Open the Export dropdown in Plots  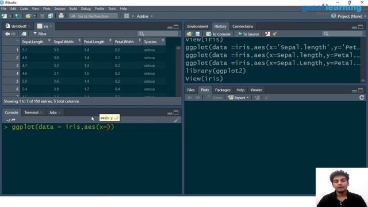[238, 98]
